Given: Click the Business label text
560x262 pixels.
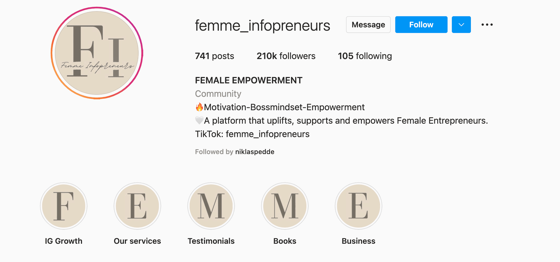Looking at the screenshot, I should pos(358,241).
